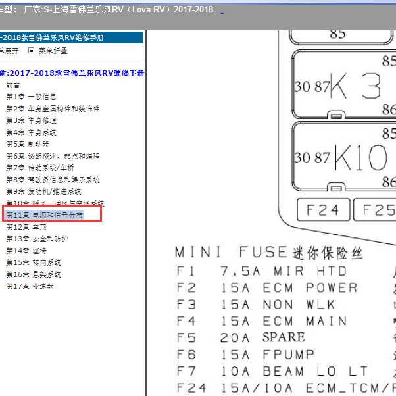This screenshot has height=396, width=396.
Task: Open 第10章 暖风、通风与空调系统
Action: click(55, 203)
